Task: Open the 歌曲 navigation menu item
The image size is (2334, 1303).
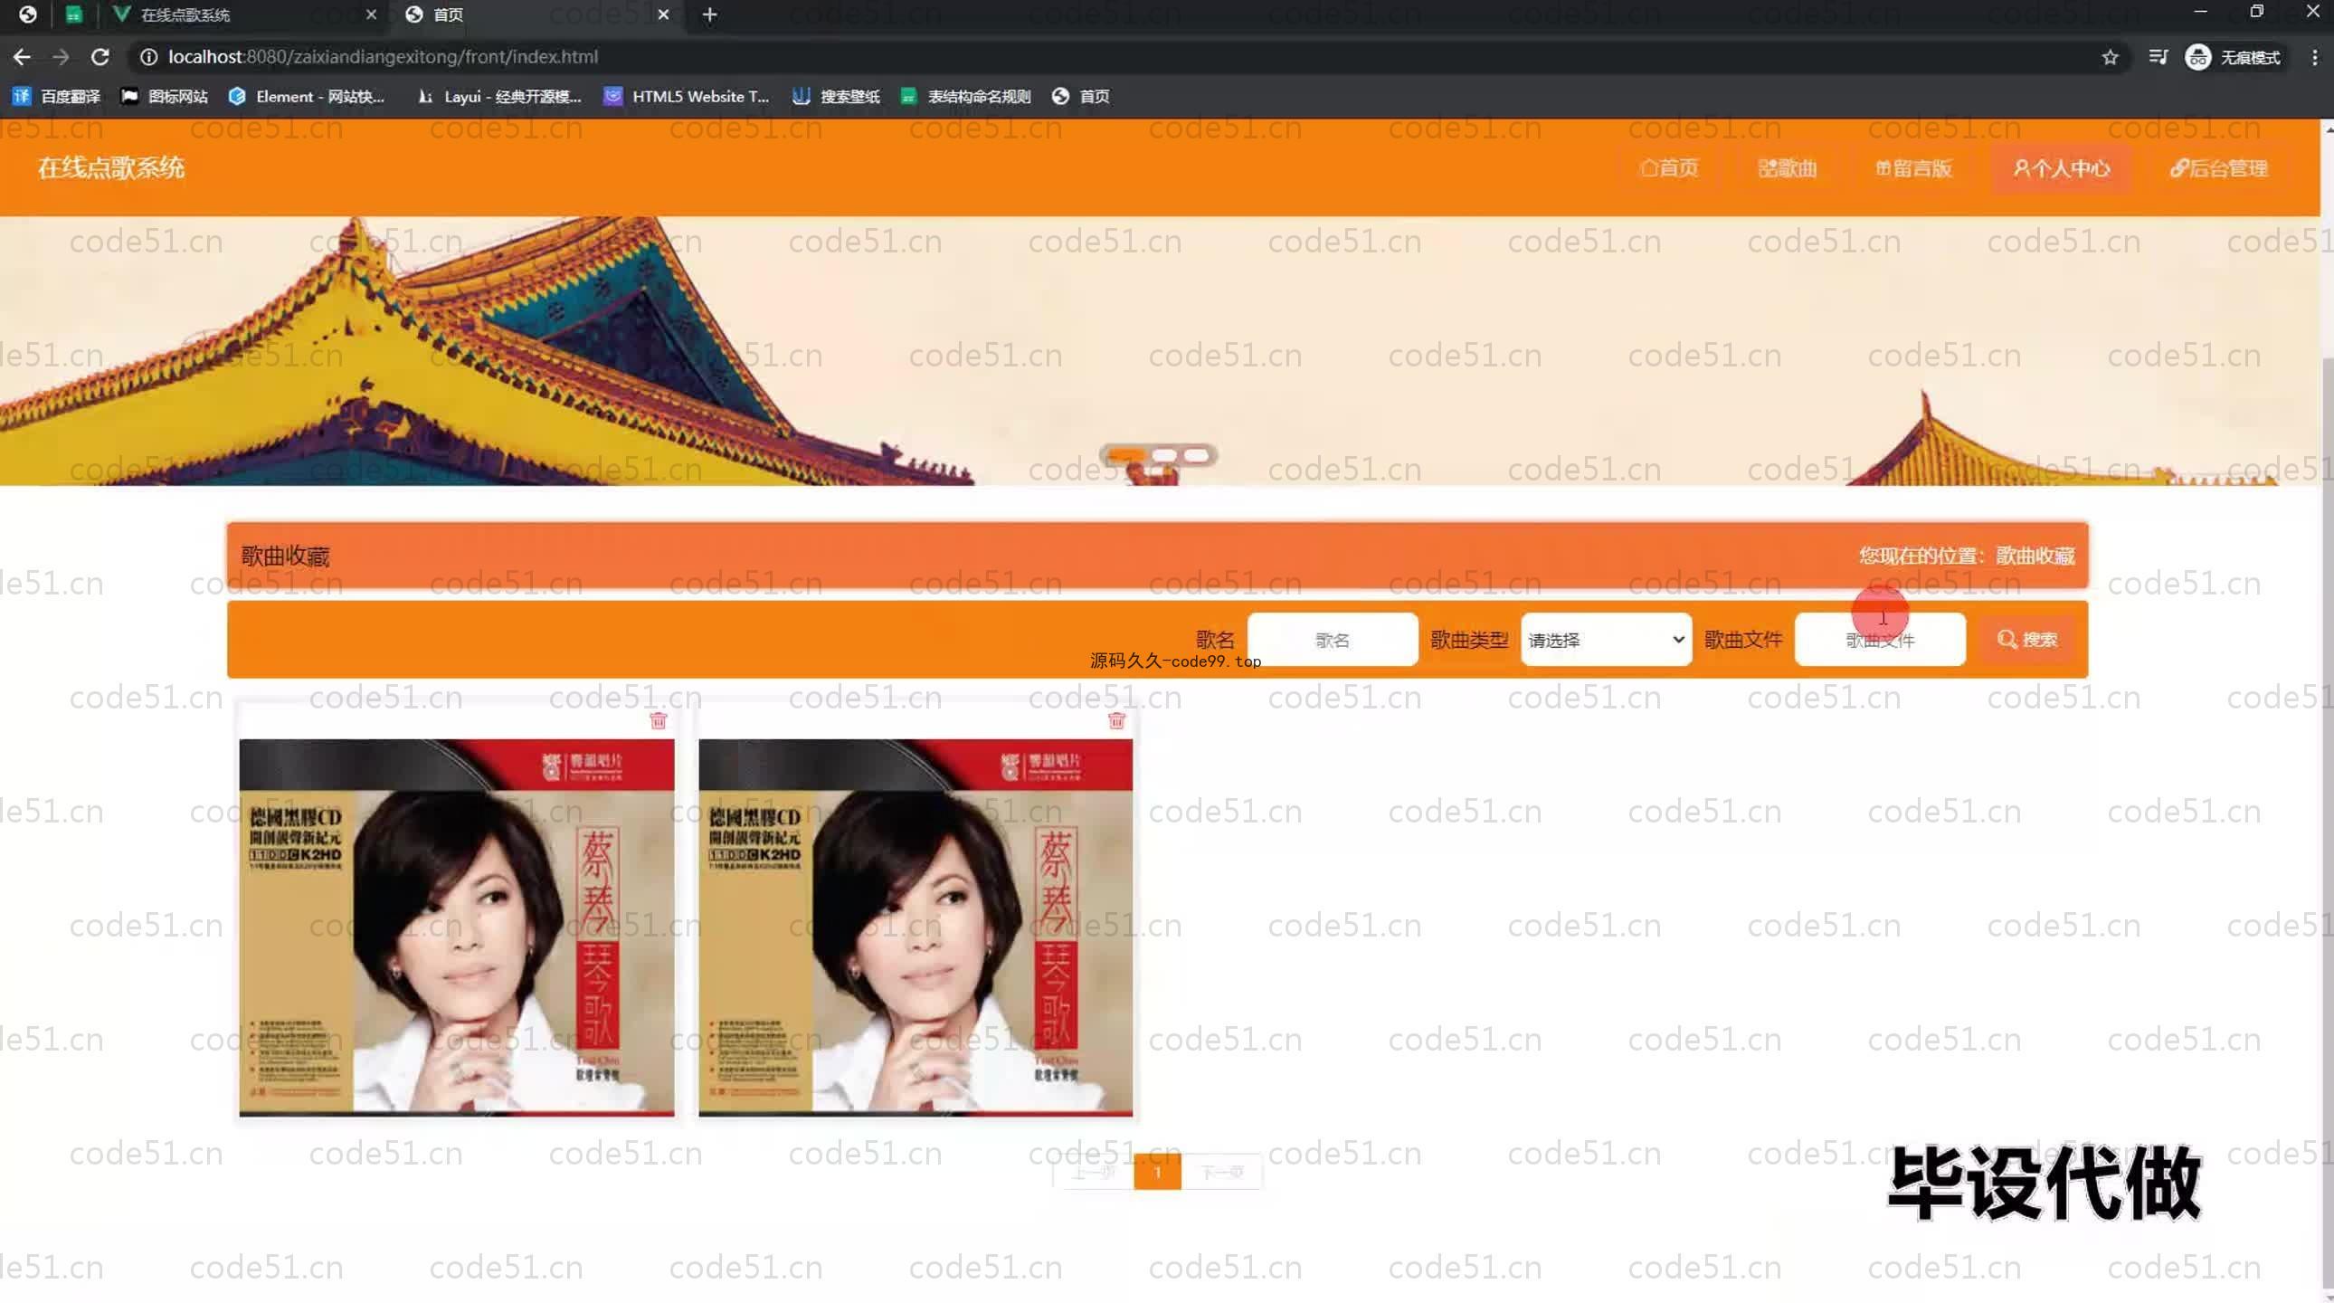Action: coord(1787,168)
